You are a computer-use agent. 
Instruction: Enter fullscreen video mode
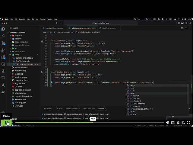188,123
